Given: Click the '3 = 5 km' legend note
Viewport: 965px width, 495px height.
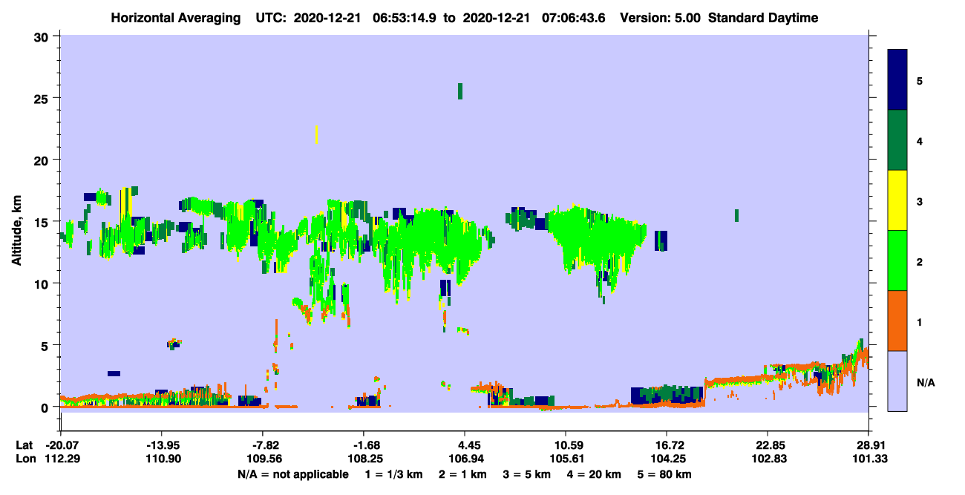Looking at the screenshot, I should [528, 474].
